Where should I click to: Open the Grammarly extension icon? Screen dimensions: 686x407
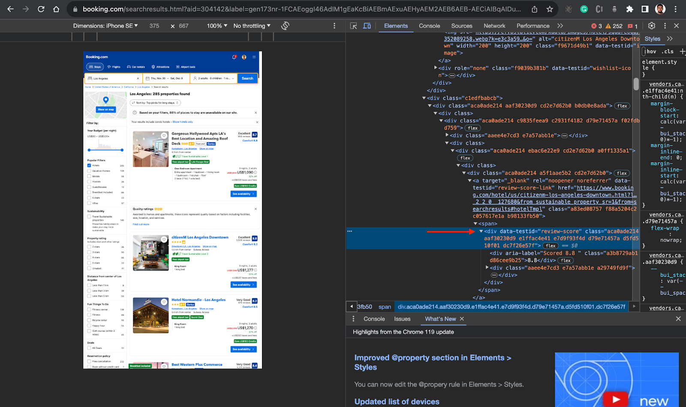click(584, 9)
